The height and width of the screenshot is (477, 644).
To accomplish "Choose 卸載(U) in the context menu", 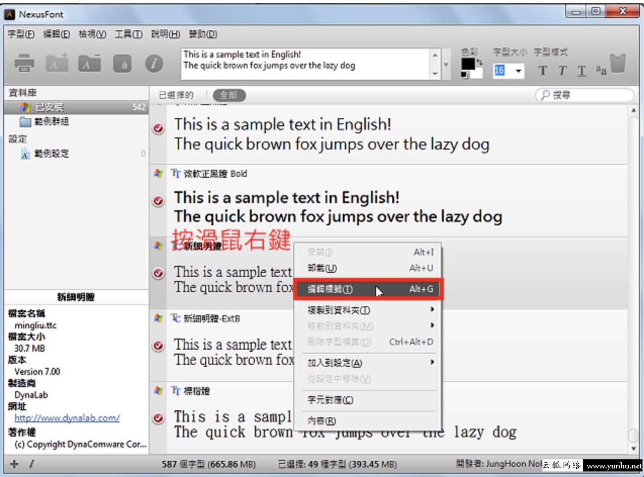I will (x=368, y=268).
